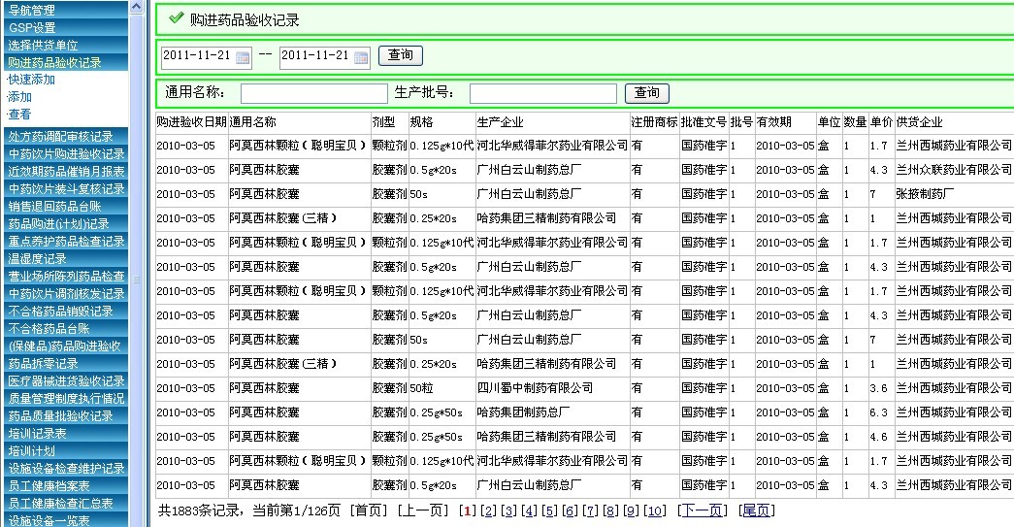Click 快速添加 submenu link
1014x527 pixels.
[x=31, y=80]
